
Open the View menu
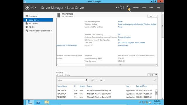click(x=151, y=8)
